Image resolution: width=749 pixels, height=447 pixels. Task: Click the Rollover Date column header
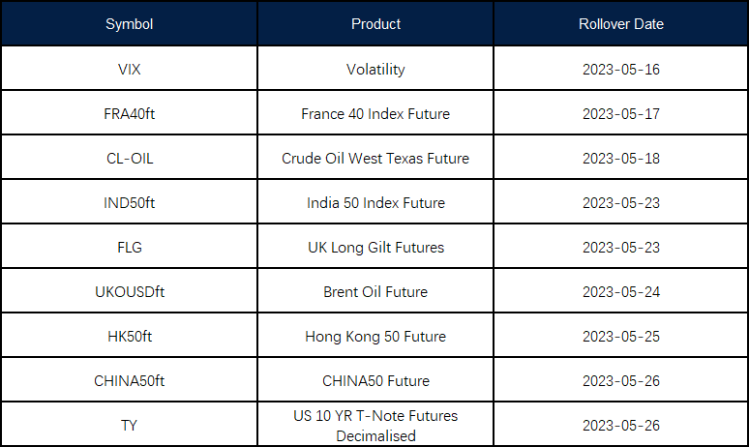point(620,24)
